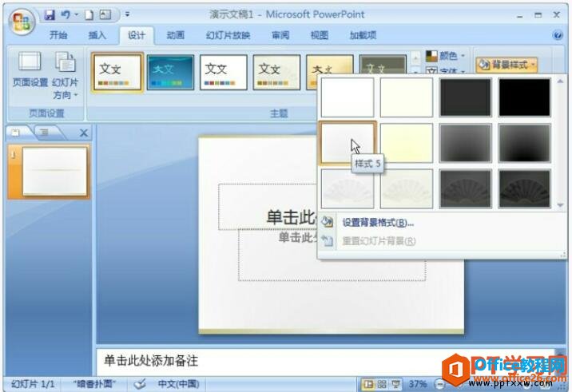572x392 pixels.
Task: Switch to the Slides pane tab
Action: point(17,133)
